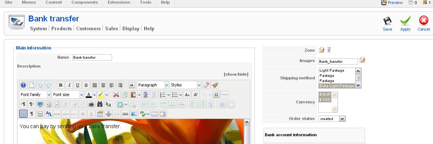Toggle bold formatting in the editor

(61, 85)
